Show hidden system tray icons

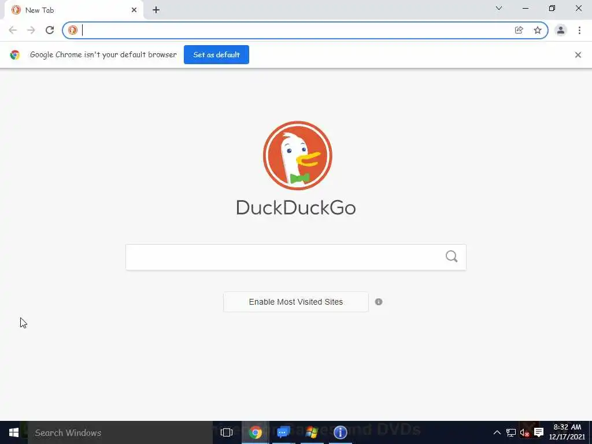coord(497,432)
